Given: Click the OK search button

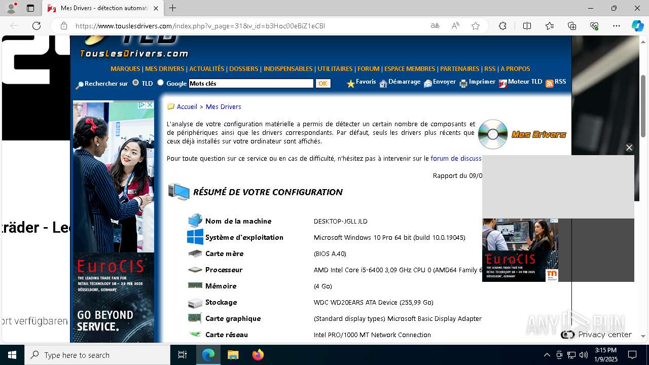Looking at the screenshot, I should click(x=323, y=84).
